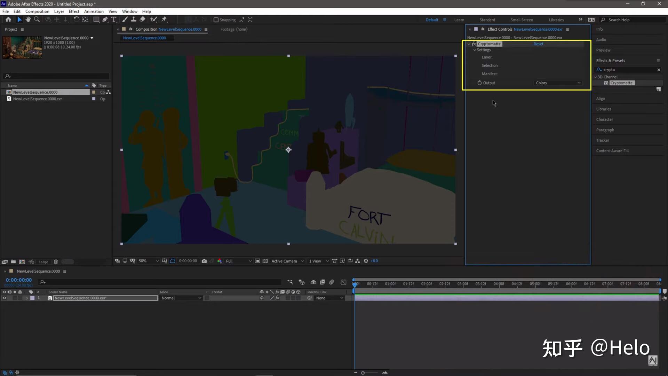Open the Output dropdown set to Colors

[557, 83]
